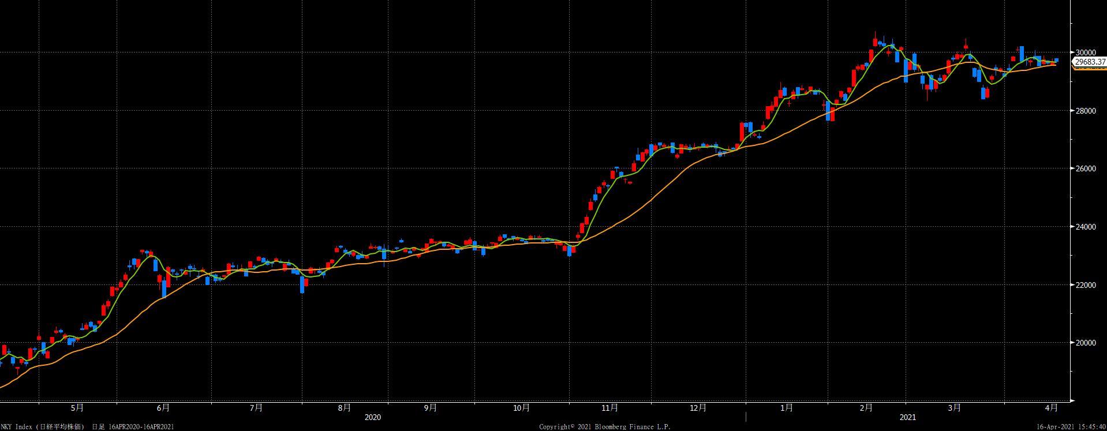Select the 4月 label on time axis
This screenshot has height=431, width=1107.
pos(1052,408)
